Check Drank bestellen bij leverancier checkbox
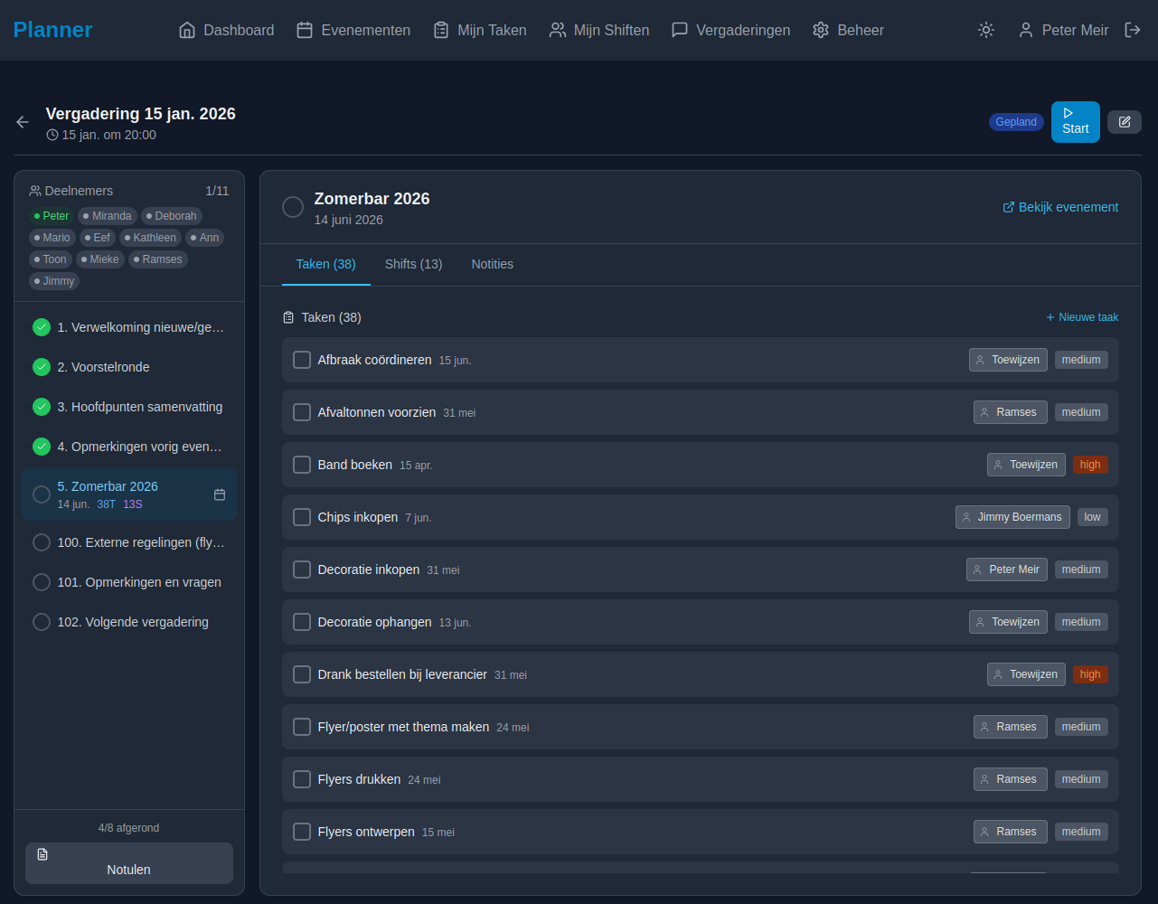 point(302,674)
